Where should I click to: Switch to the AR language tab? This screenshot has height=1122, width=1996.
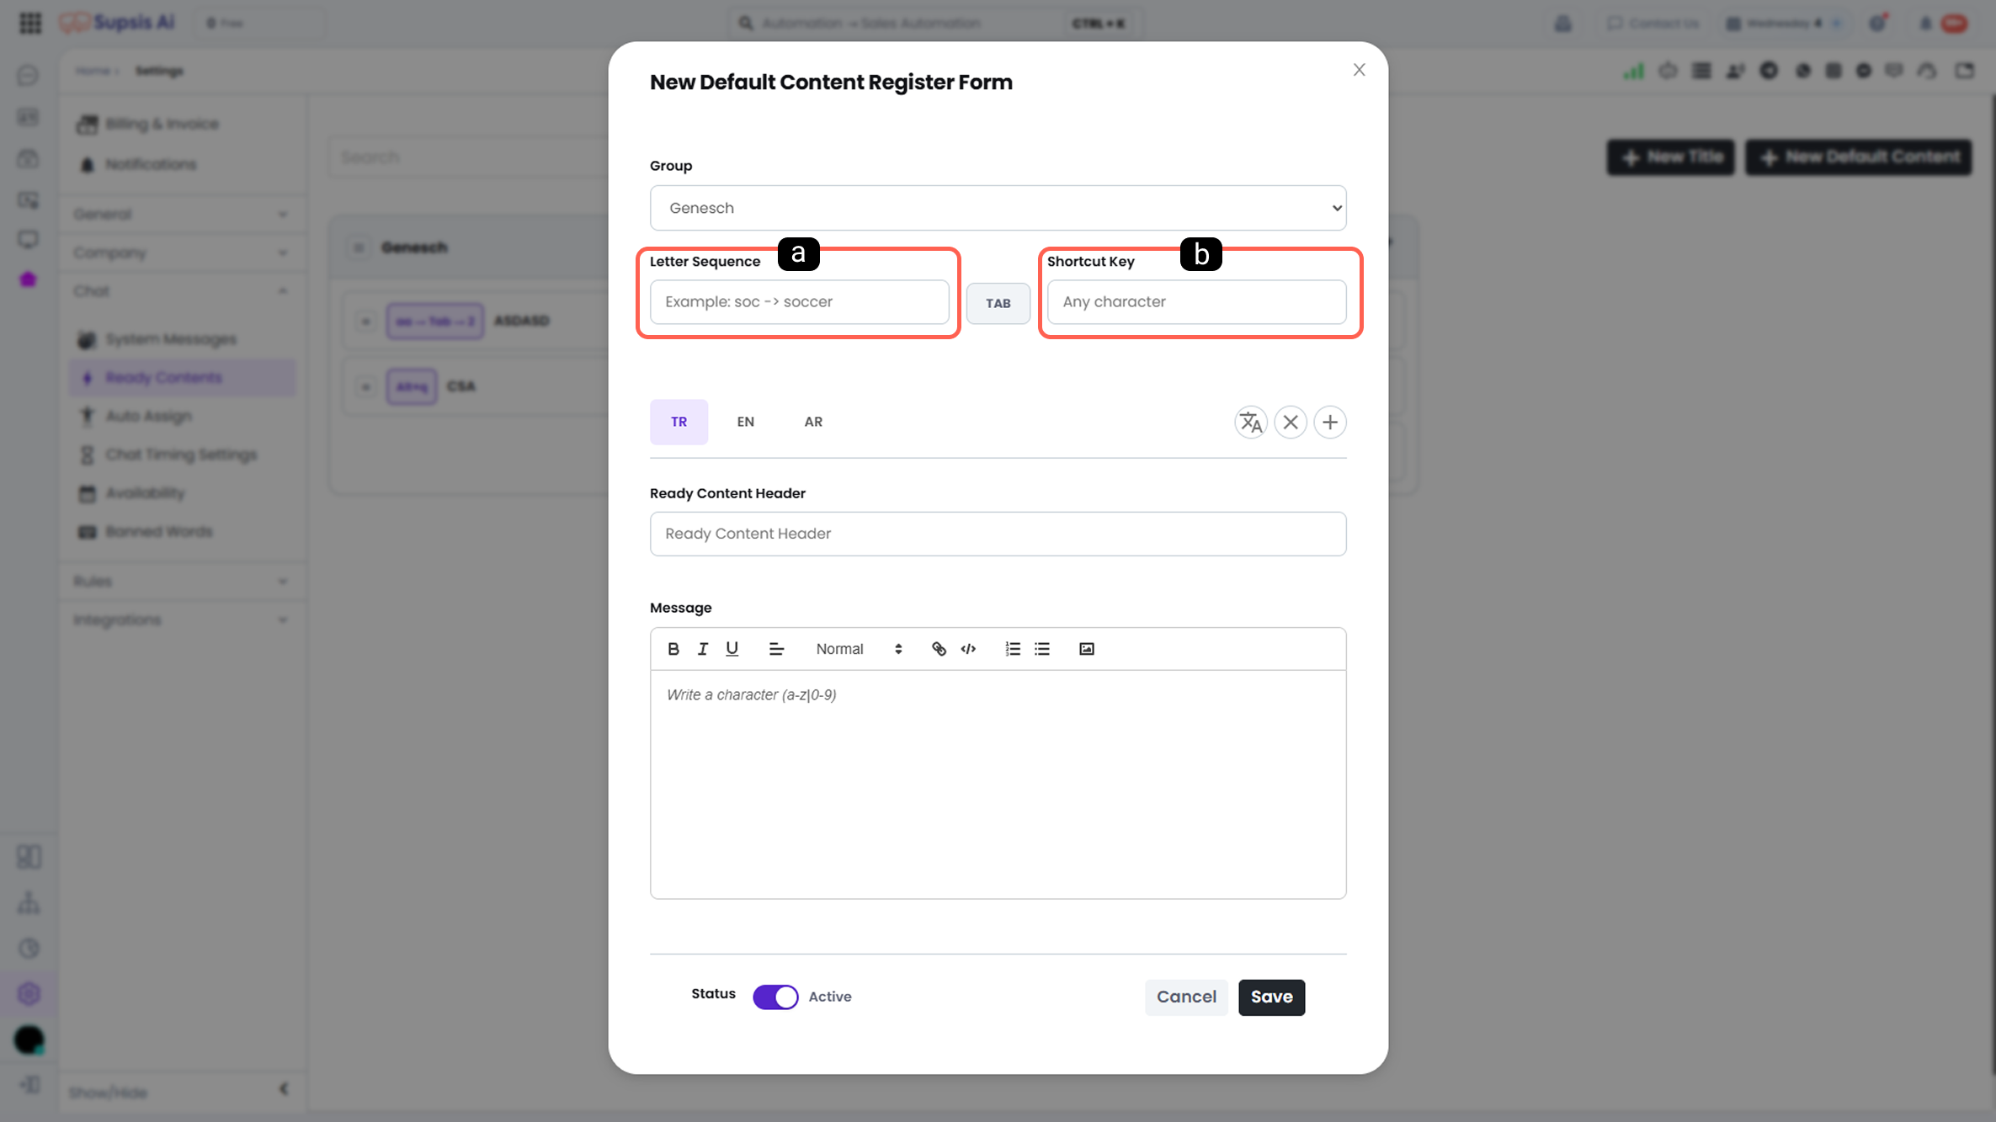pos(813,422)
